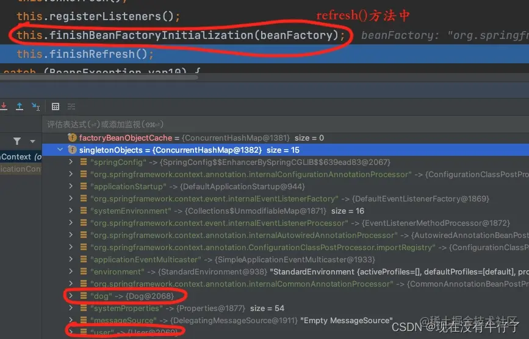Select the "icationCon" stack frame
This screenshot has width=529, height=339.
(x=21, y=169)
